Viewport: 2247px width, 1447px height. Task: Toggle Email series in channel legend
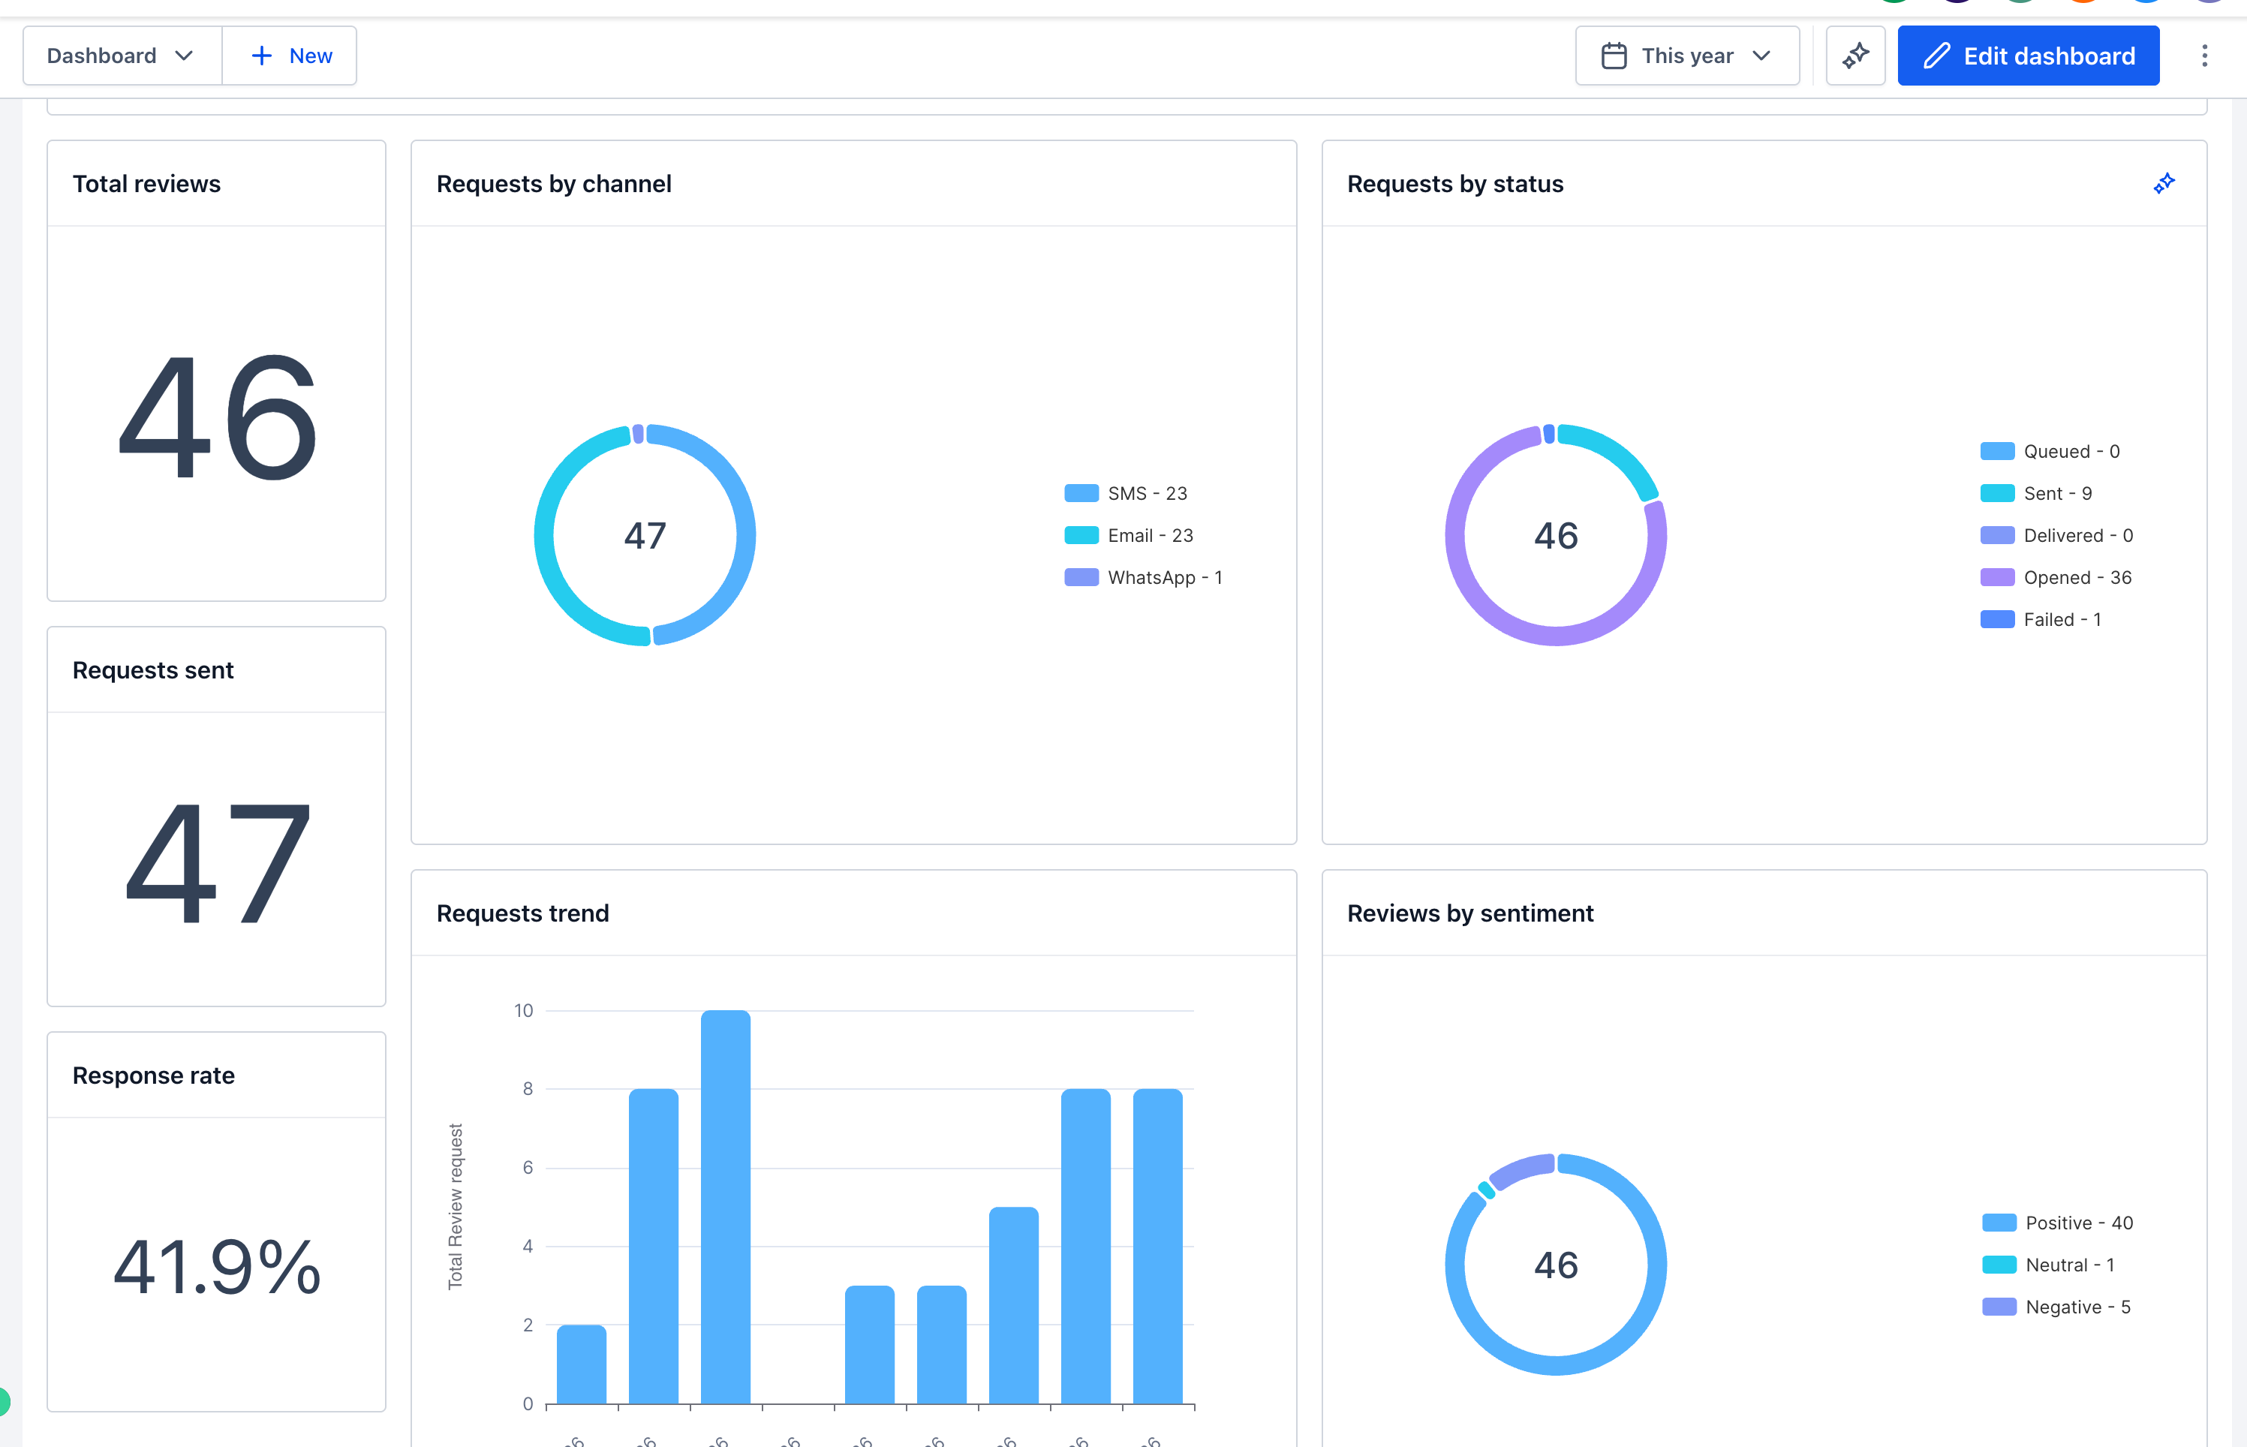(x=1128, y=536)
